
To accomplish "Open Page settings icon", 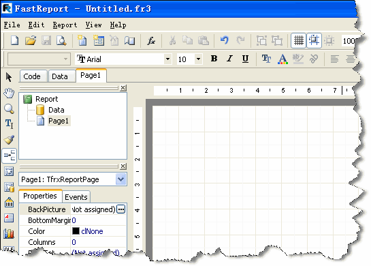I will point(129,40).
